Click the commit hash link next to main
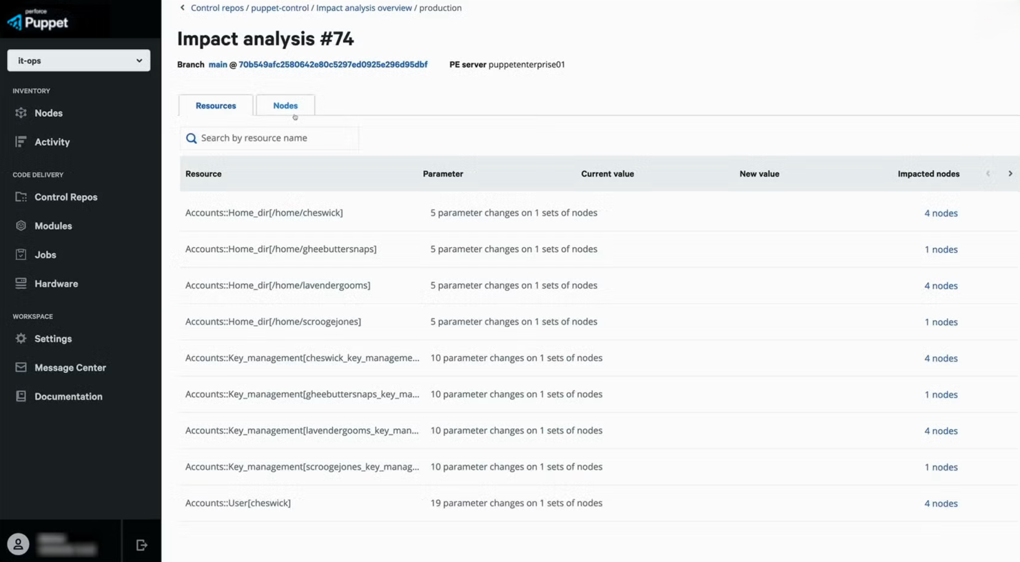Screen dimensions: 1020x562 (x=332, y=64)
